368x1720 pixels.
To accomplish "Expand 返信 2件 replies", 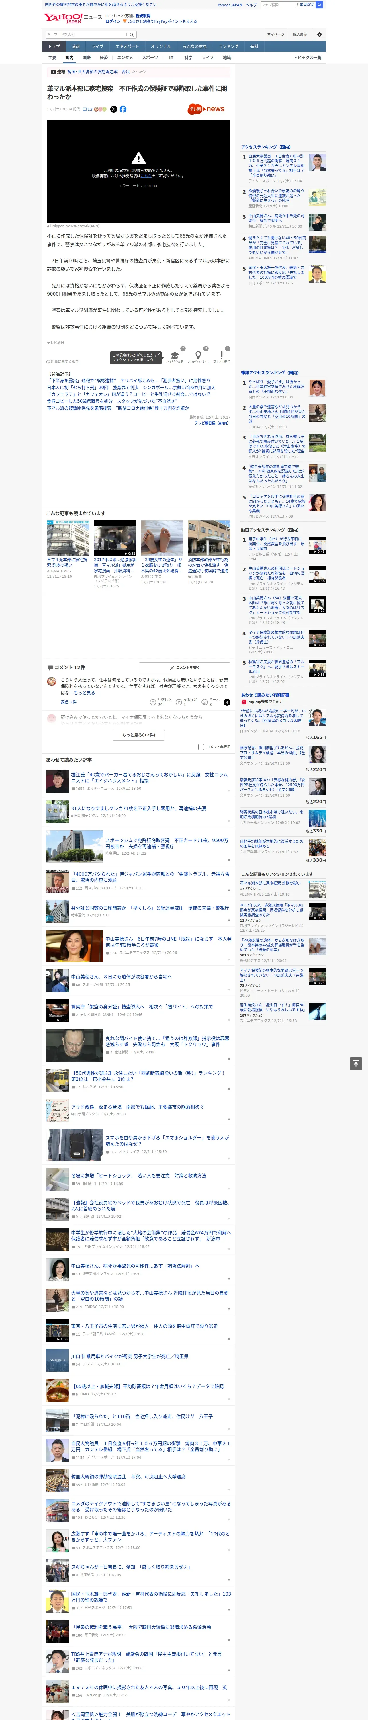I will (x=68, y=702).
